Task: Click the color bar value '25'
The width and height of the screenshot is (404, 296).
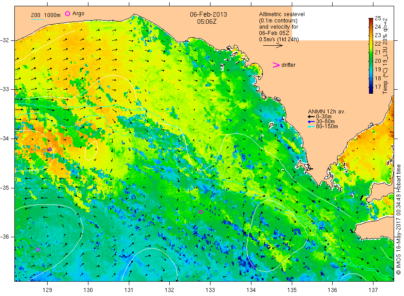Action: point(378,18)
